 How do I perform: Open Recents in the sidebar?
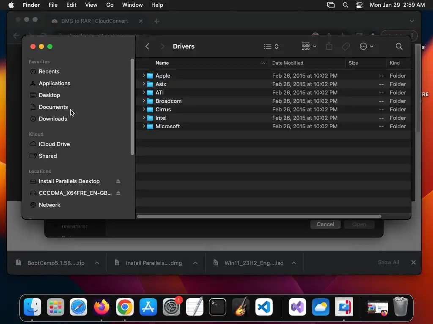(x=49, y=71)
